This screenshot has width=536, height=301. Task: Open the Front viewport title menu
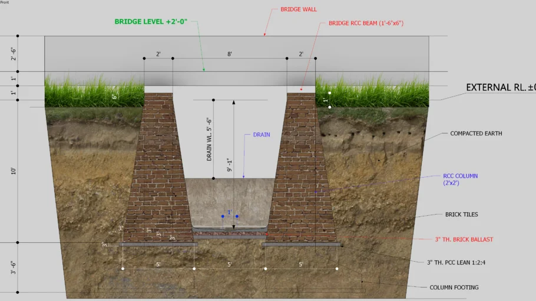pos(5,2)
